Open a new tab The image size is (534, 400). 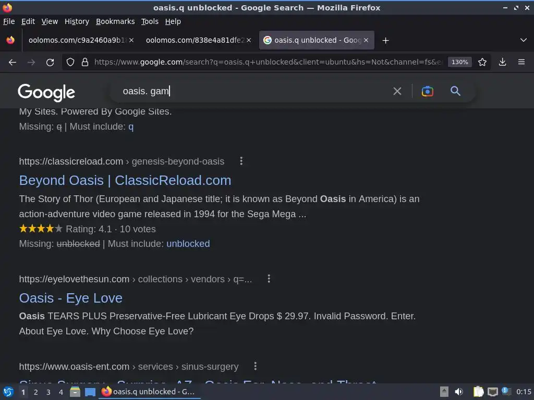pos(385,41)
